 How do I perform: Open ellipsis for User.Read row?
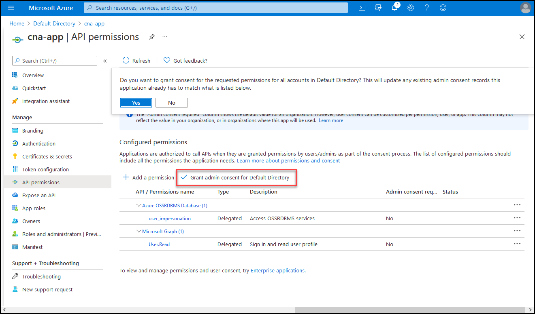point(517,244)
